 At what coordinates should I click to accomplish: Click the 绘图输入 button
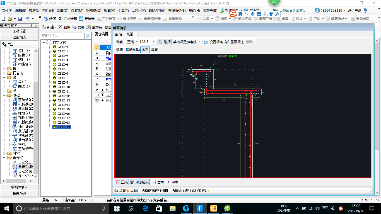[x=19, y=37]
